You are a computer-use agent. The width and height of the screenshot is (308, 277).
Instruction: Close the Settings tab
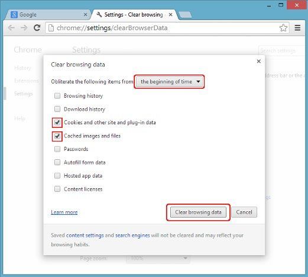click(171, 15)
